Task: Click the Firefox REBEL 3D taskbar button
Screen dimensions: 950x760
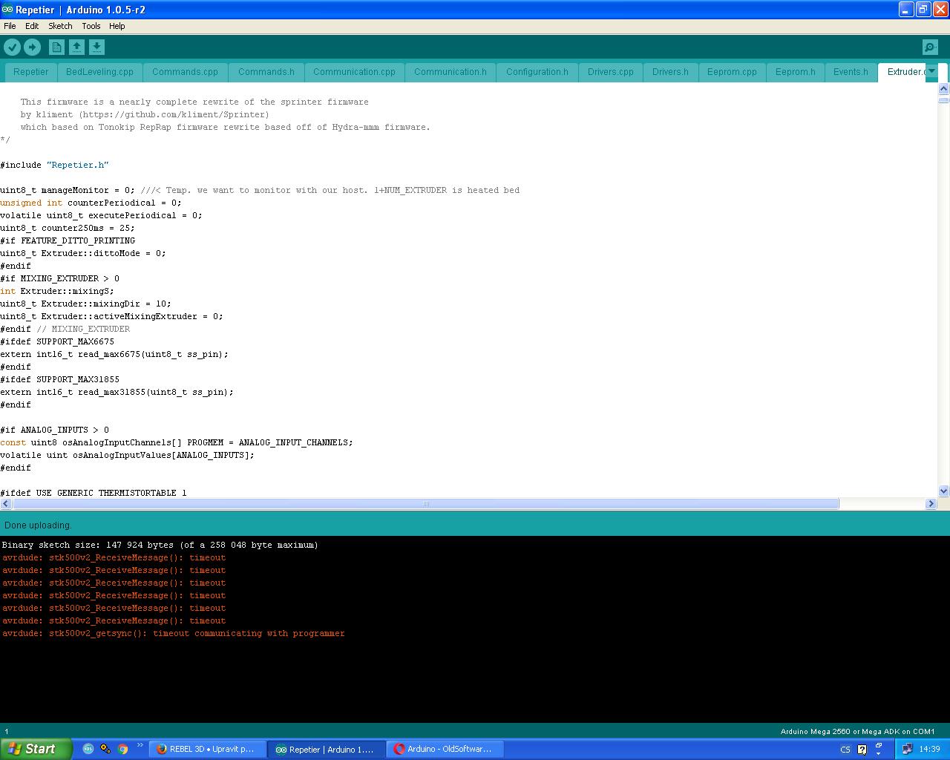Action: (x=207, y=749)
